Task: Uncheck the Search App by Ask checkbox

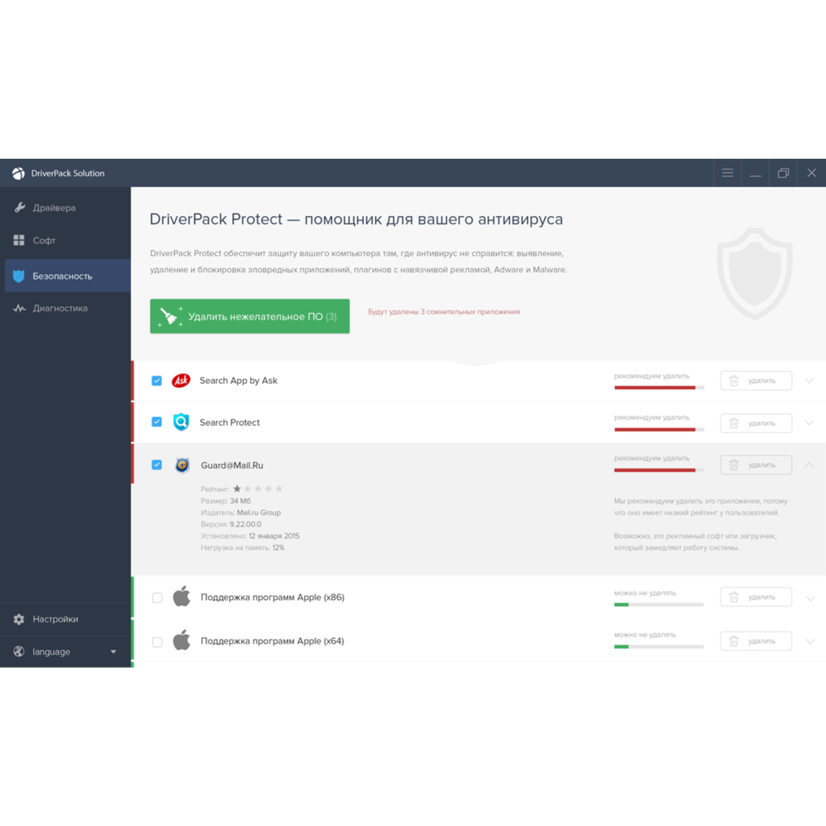Action: tap(157, 381)
